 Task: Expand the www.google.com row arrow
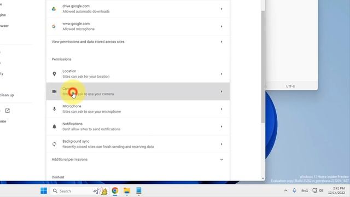click(x=221, y=26)
